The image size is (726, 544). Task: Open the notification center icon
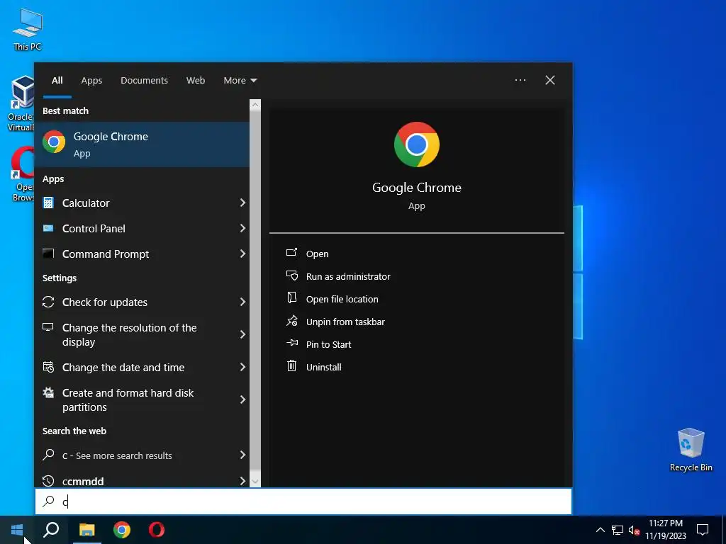click(703, 530)
